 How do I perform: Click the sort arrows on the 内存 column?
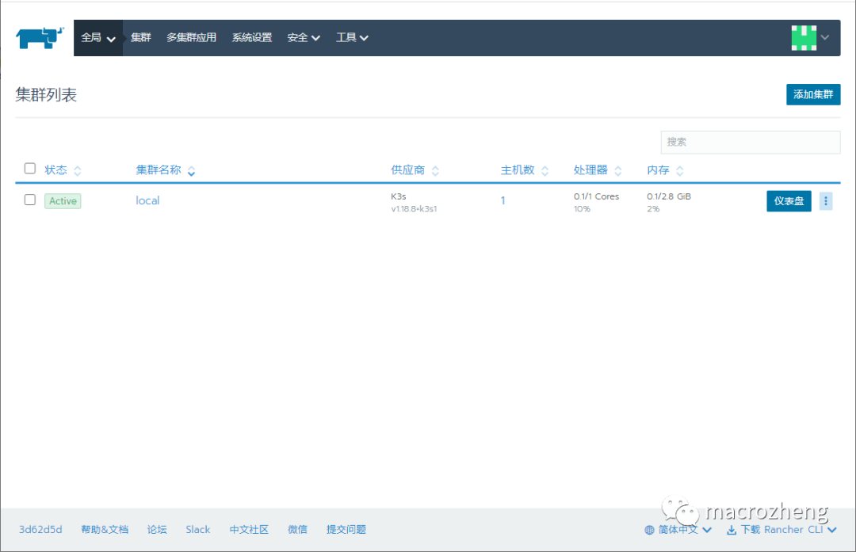click(679, 169)
